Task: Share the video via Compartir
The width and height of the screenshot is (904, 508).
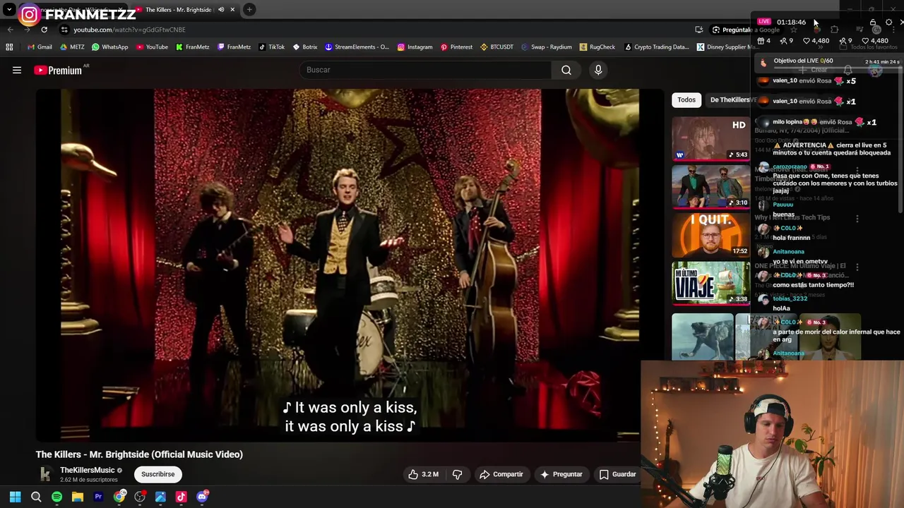Action: [x=501, y=474]
